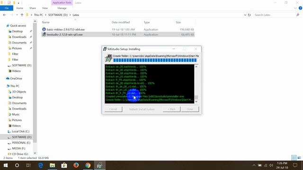The image size is (303, 170).
Task: Sort by Date modified column header
Action: (x=121, y=22)
